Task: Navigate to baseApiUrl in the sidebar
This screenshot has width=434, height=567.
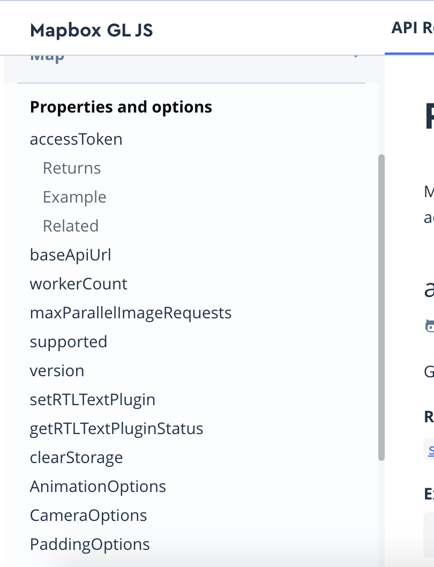Action: 70,255
